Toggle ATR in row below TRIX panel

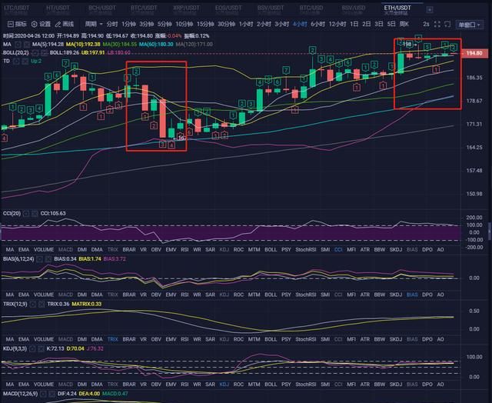(x=364, y=340)
